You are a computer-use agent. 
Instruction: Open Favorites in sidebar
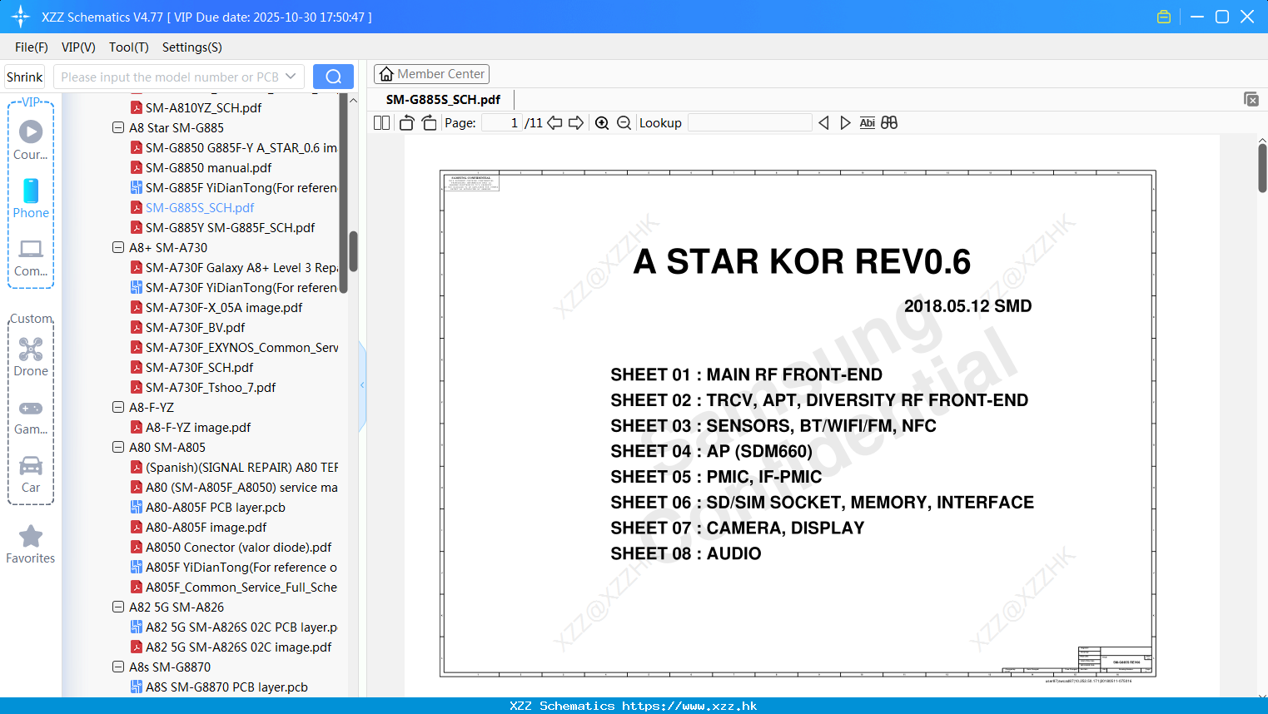pos(31,545)
